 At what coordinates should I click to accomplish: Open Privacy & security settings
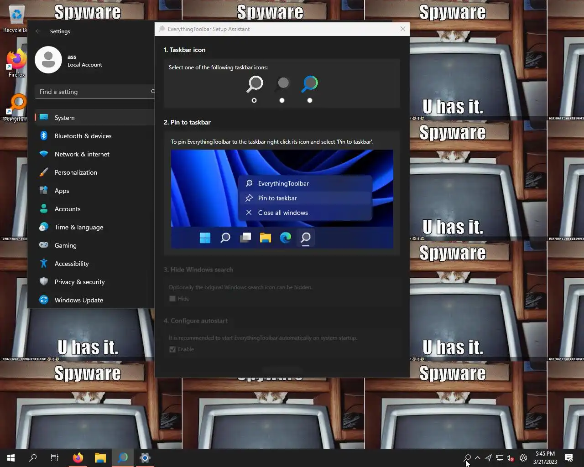coord(95,282)
